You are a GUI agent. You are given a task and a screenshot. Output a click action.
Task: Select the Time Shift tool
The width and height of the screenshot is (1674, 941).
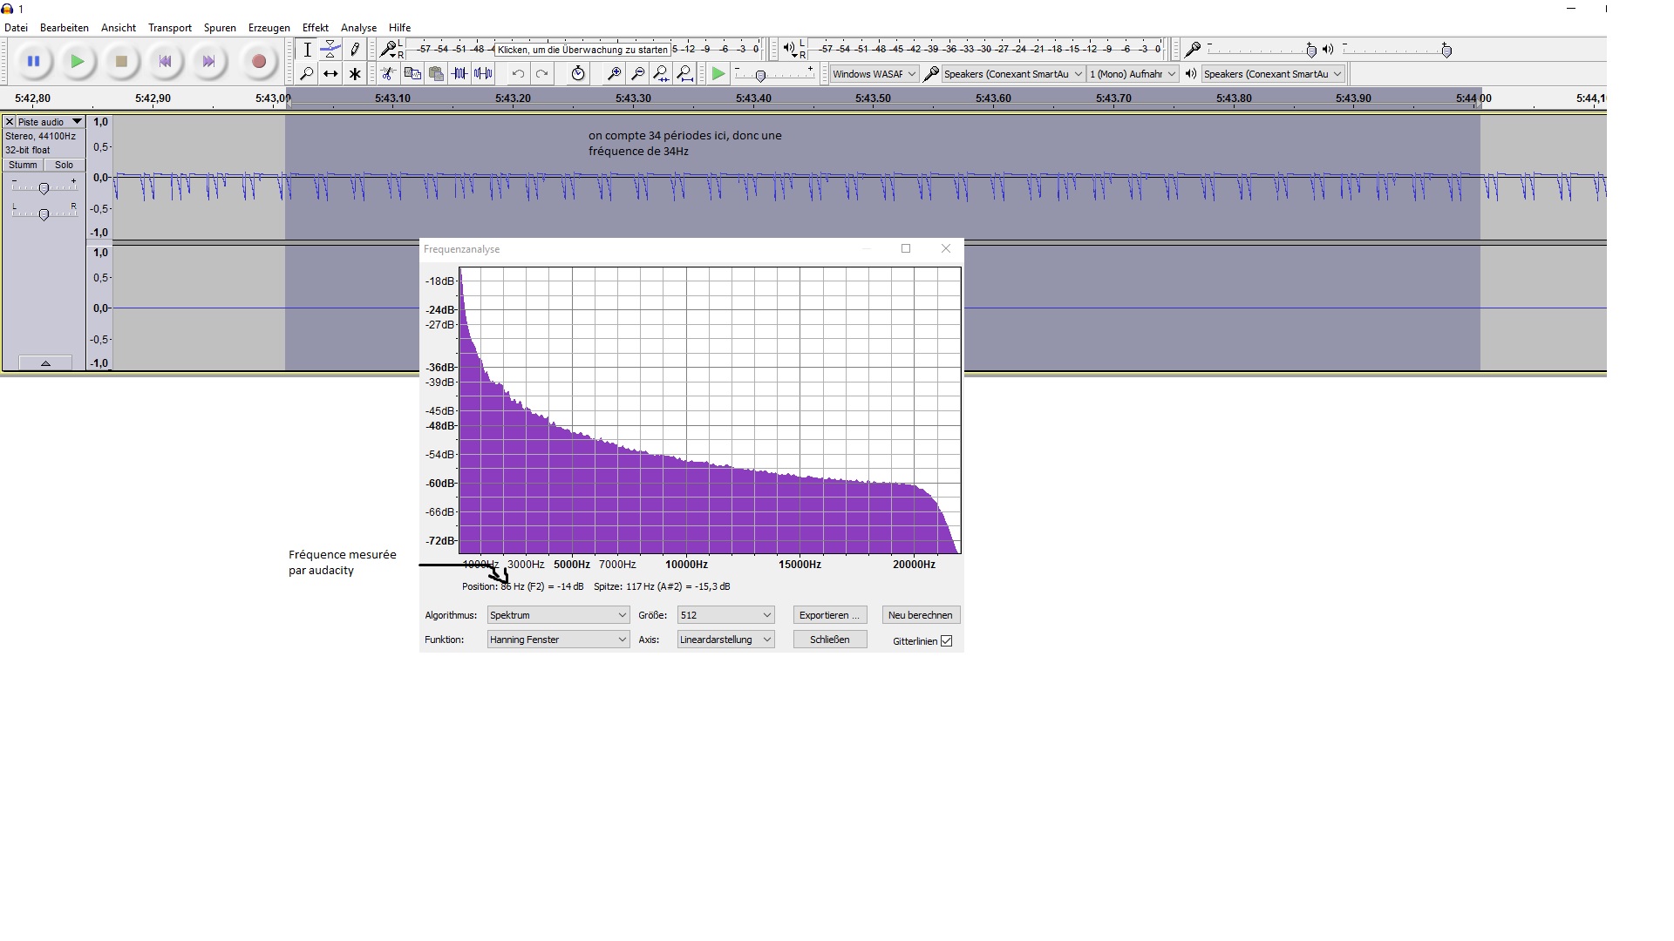coord(330,74)
